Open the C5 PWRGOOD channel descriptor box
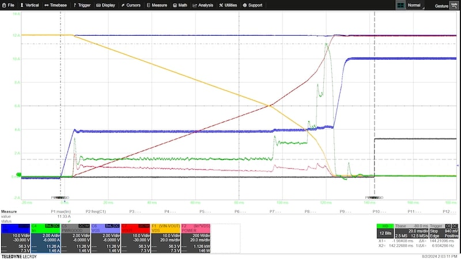 75,238
